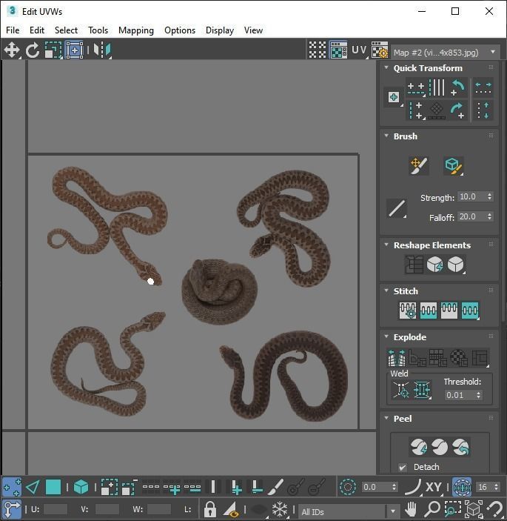Click the Relax until flat icon

[x=435, y=265]
